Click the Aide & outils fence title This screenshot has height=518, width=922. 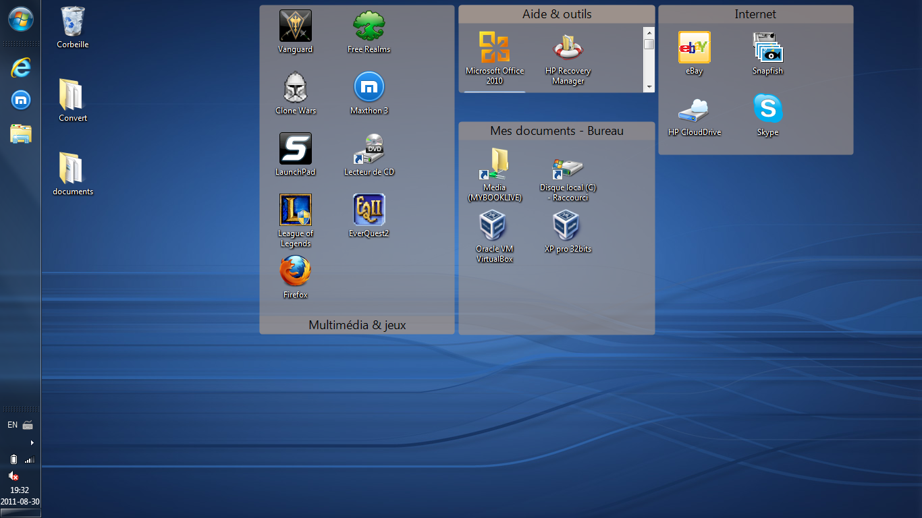click(557, 14)
